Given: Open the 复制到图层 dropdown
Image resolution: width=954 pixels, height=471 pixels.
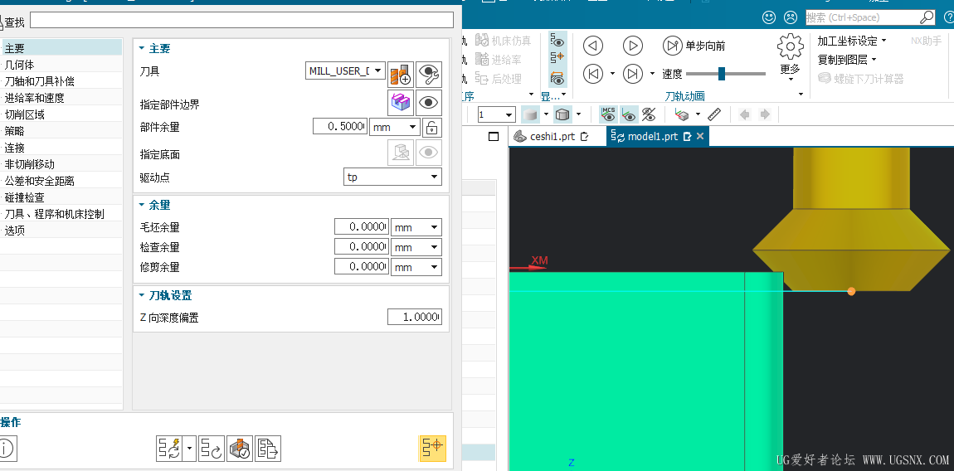Looking at the screenshot, I should [847, 60].
